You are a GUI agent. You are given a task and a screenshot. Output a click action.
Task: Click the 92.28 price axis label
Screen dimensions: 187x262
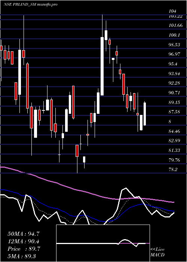175,83
